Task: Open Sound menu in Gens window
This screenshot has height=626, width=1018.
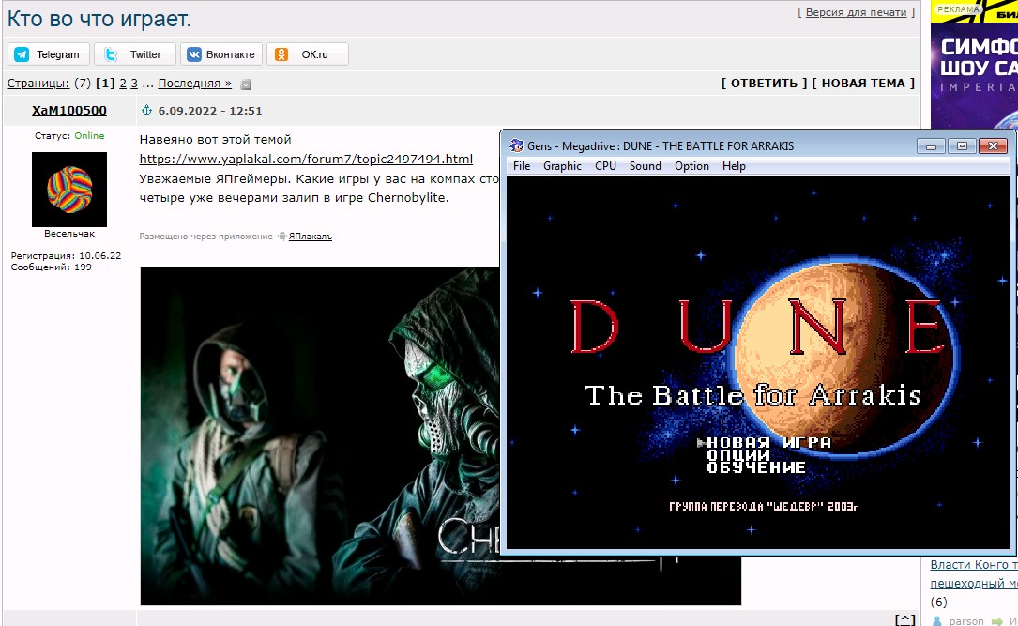Action: (x=645, y=165)
